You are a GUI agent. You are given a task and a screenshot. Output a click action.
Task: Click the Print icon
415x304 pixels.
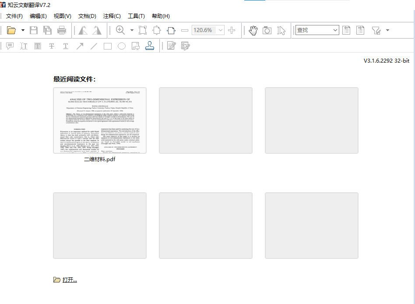[62, 30]
